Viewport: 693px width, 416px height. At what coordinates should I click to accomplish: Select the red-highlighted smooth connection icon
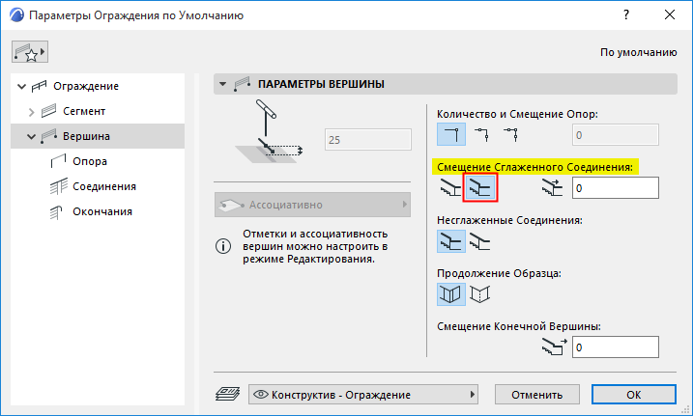tap(480, 187)
